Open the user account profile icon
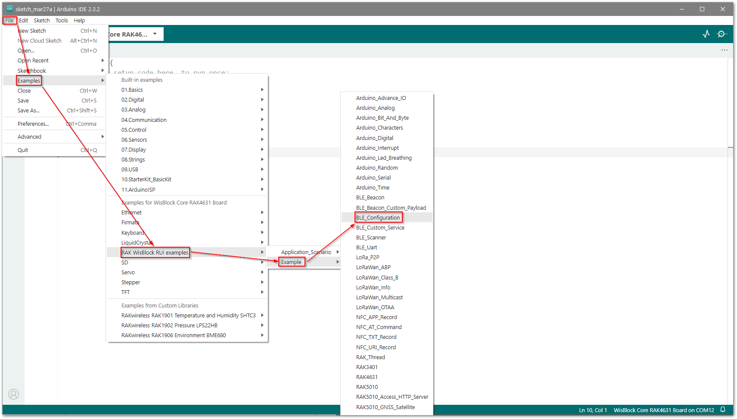 click(14, 394)
